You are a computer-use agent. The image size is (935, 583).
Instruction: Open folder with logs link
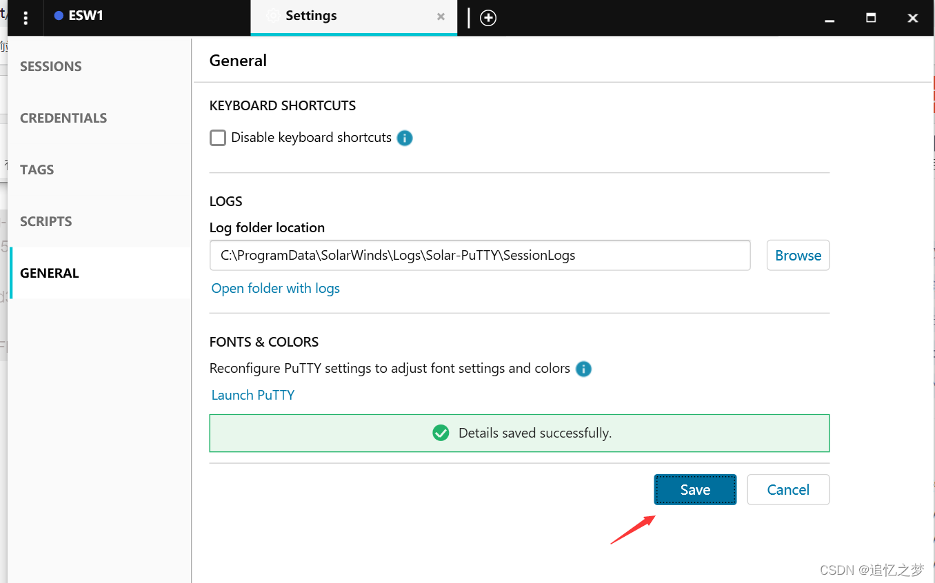pyautogui.click(x=276, y=289)
